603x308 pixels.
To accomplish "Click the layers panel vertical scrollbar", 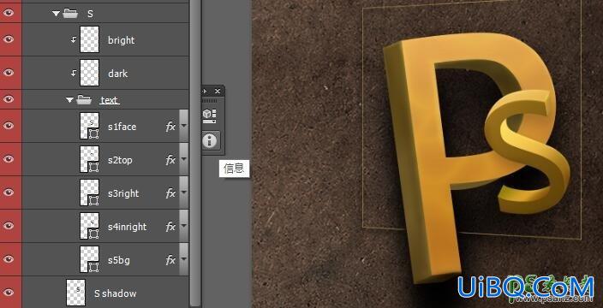I will (x=195, y=154).
